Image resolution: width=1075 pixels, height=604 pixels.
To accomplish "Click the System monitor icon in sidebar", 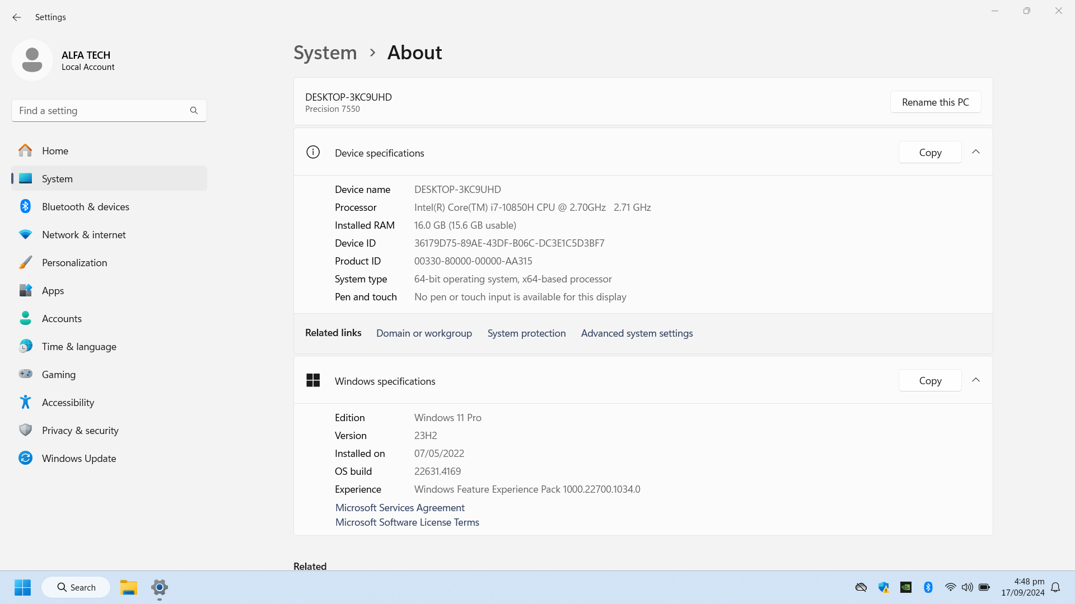I will [25, 178].
